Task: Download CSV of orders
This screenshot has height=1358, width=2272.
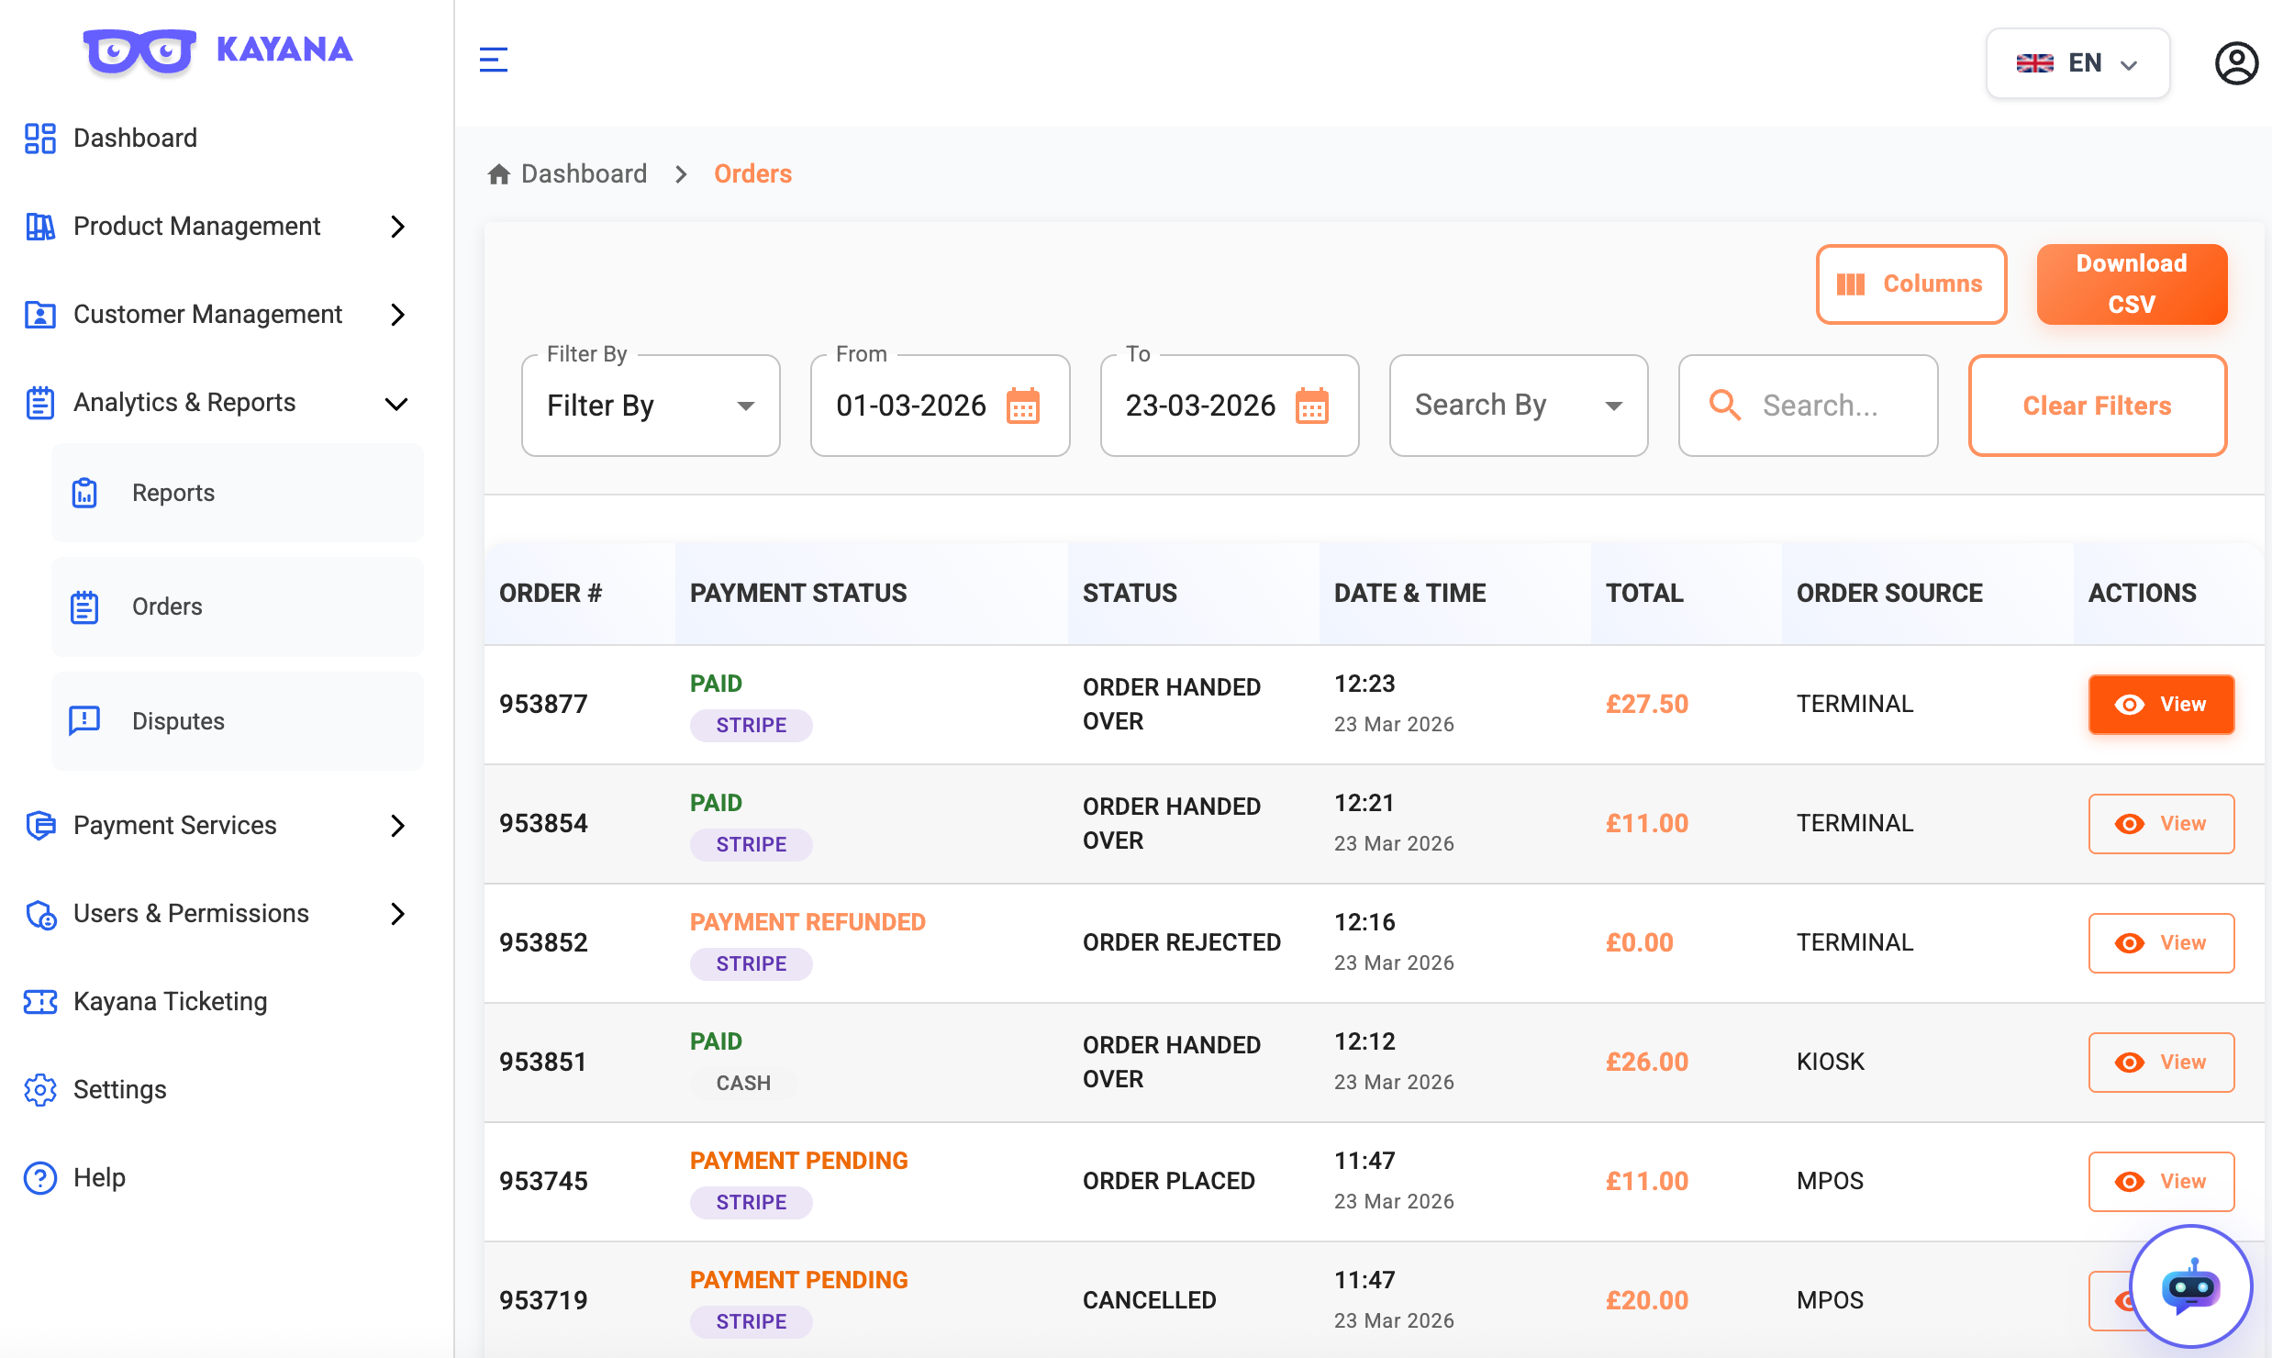Action: [2132, 284]
